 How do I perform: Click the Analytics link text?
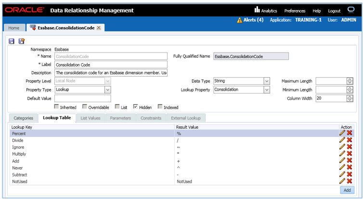(x=269, y=11)
